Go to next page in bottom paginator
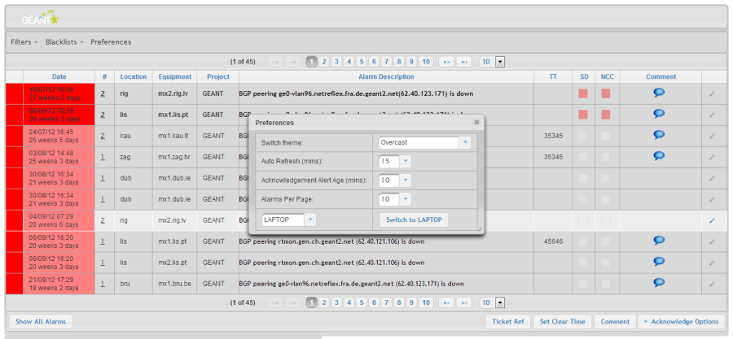This screenshot has height=339, width=733. 446,302
